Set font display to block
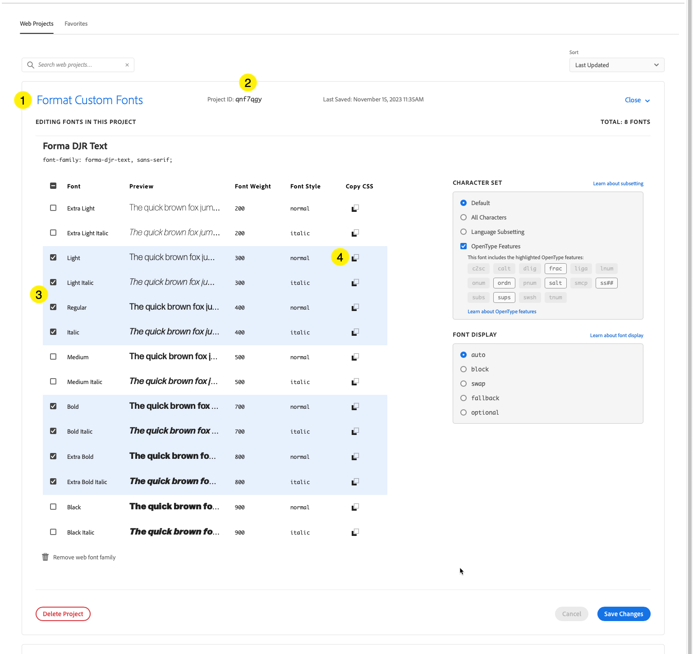 pos(464,369)
